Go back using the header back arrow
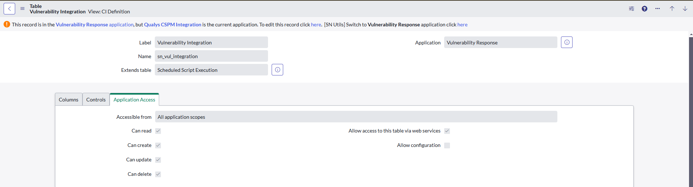This screenshot has height=187, width=693. tap(9, 9)
